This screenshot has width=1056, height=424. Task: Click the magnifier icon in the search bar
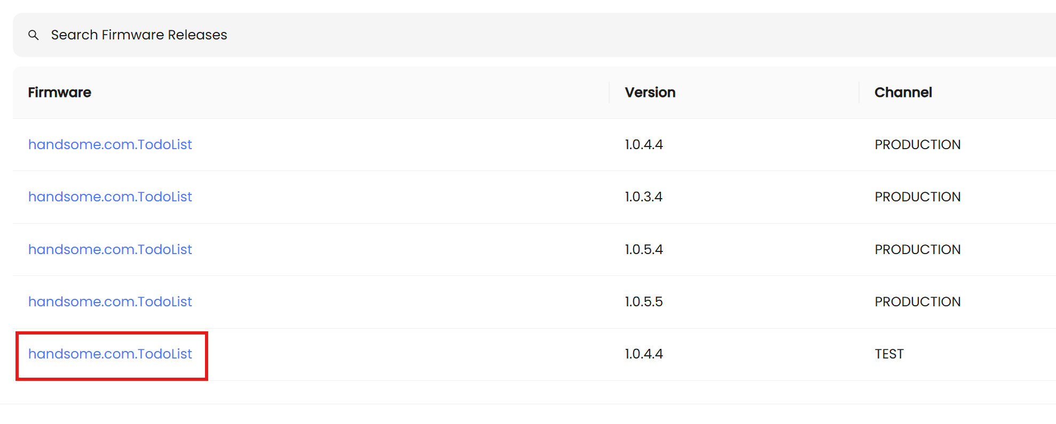[x=34, y=35]
